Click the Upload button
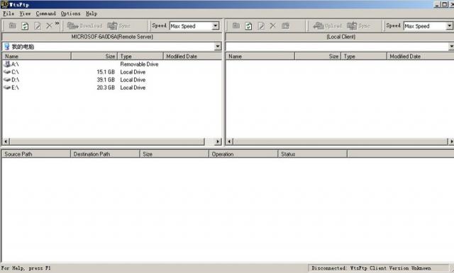Image resolution: width=454 pixels, height=273 pixels. click(328, 25)
